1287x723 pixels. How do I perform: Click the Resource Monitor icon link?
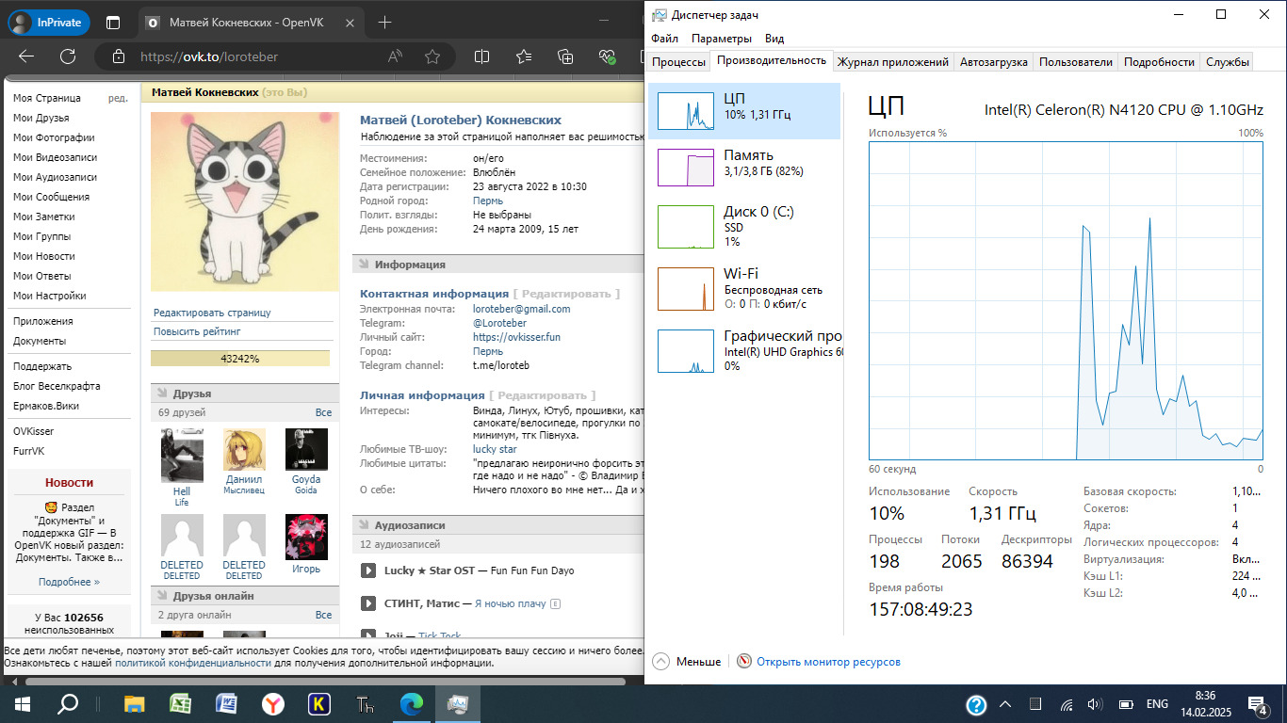coord(744,662)
